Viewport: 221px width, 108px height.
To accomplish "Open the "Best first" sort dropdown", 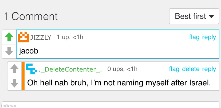I will point(194,16).
